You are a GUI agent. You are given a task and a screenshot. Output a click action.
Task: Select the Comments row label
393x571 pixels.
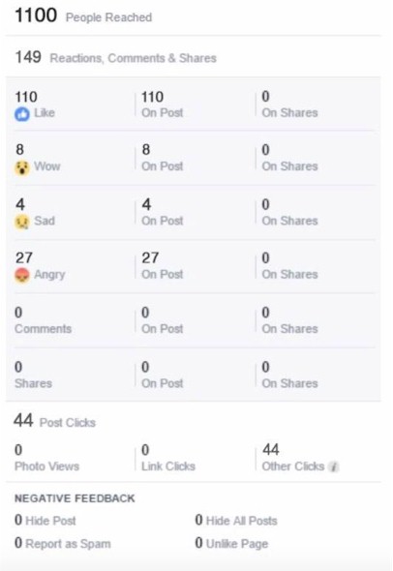coord(43,329)
